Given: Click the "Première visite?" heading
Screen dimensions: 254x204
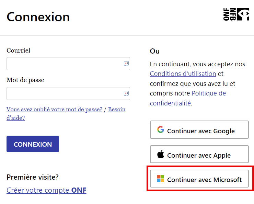Looking at the screenshot, I should [33, 177].
